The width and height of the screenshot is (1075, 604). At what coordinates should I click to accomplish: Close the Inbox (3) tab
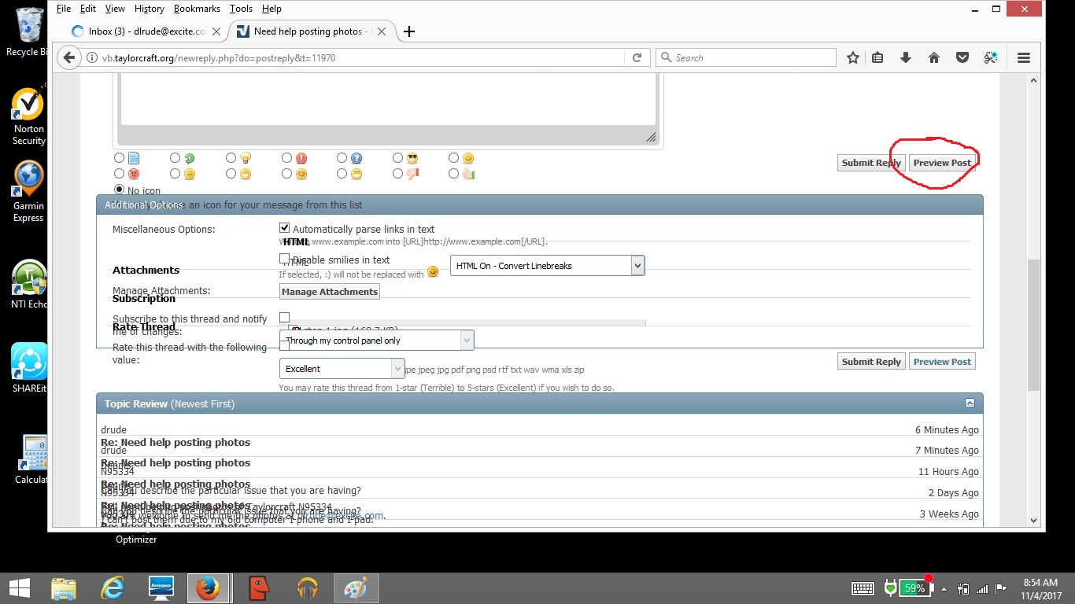216,31
